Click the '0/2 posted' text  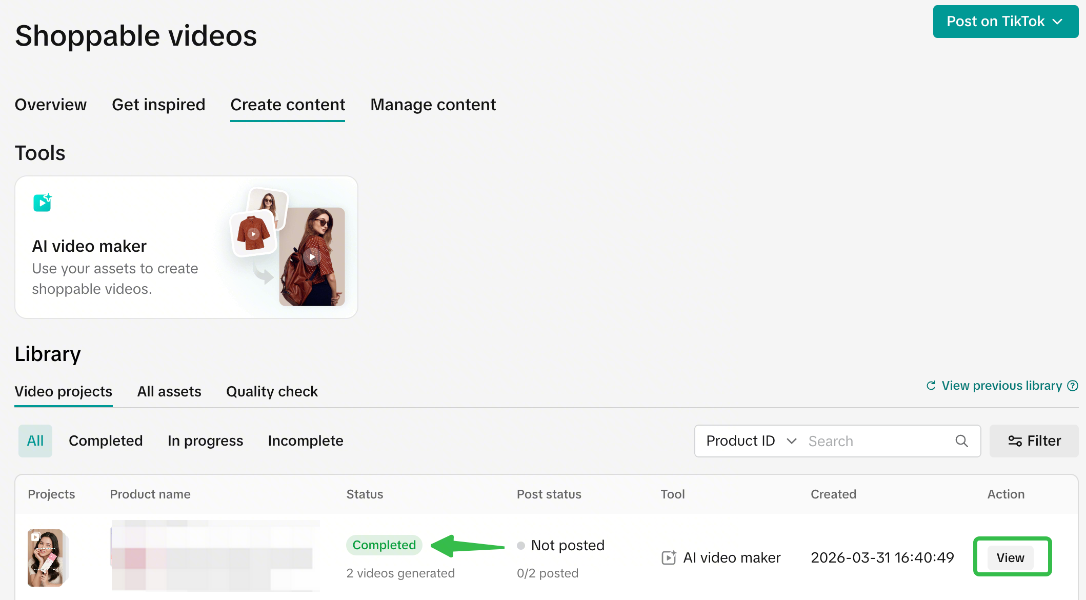coord(548,573)
